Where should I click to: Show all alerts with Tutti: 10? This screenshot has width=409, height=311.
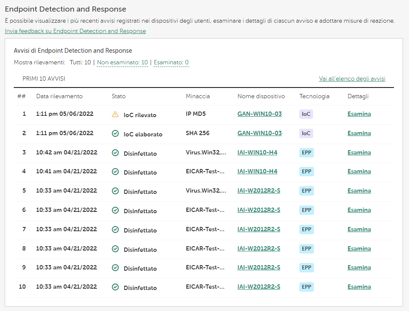80,63
